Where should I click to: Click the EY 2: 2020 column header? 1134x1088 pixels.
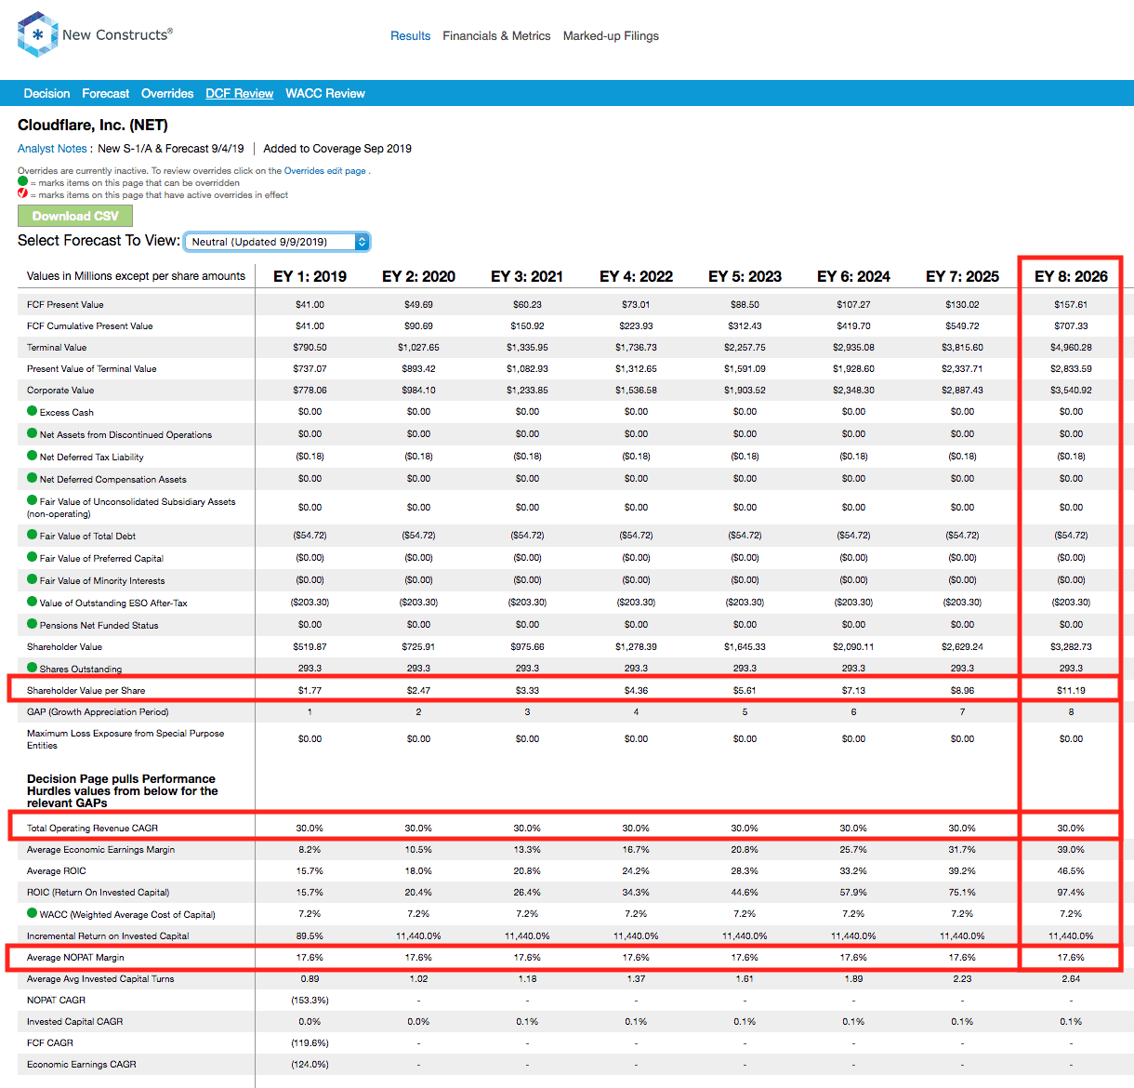(x=418, y=277)
